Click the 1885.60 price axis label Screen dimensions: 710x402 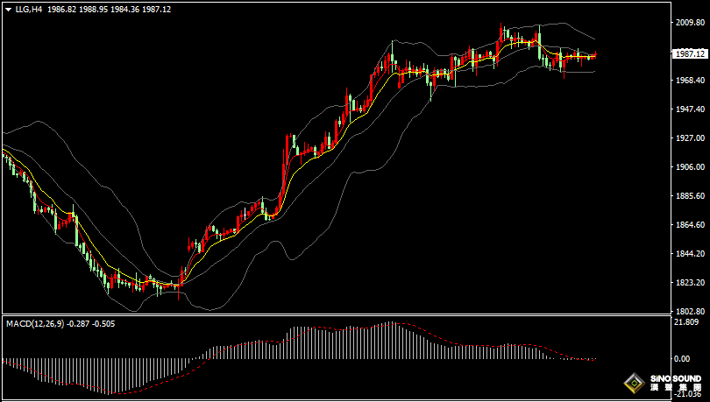(x=690, y=196)
